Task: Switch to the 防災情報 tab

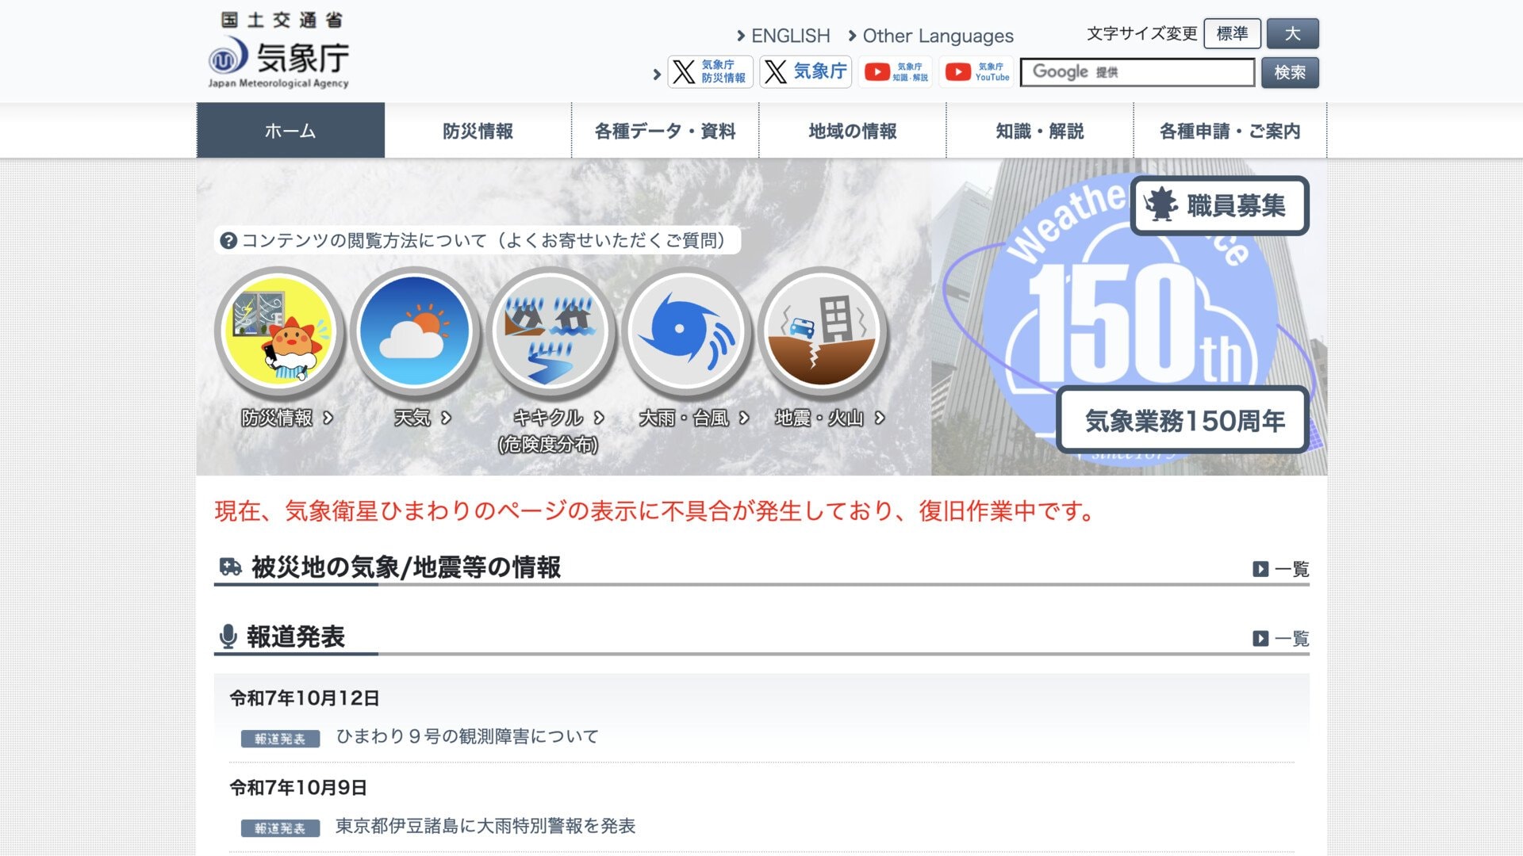Action: coord(478,131)
